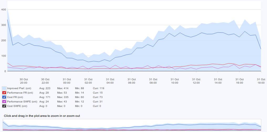Click the Avg: 171 value
This screenshot has width=267, height=132.
(44, 97)
